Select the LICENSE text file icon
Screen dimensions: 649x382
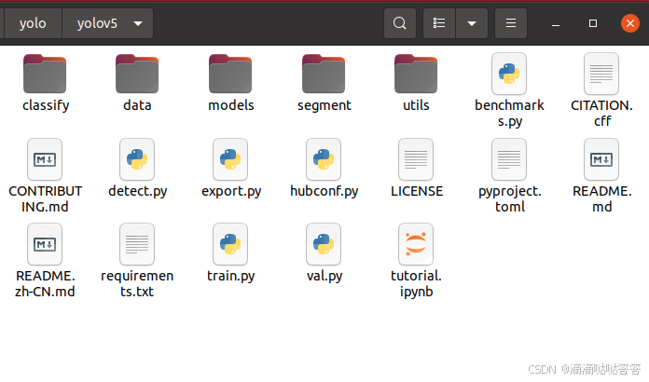pos(416,159)
